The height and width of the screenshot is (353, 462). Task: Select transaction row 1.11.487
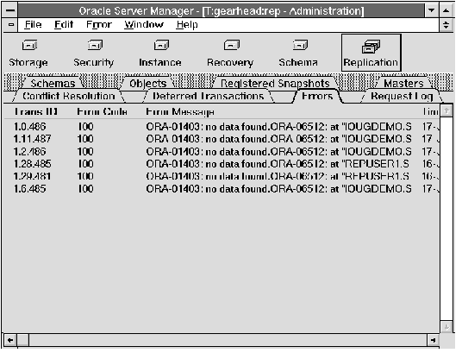point(222,139)
